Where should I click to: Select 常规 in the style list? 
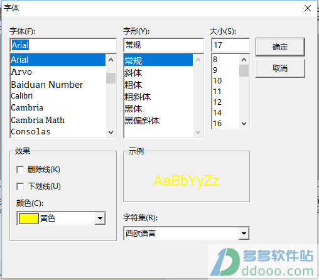[x=158, y=61]
